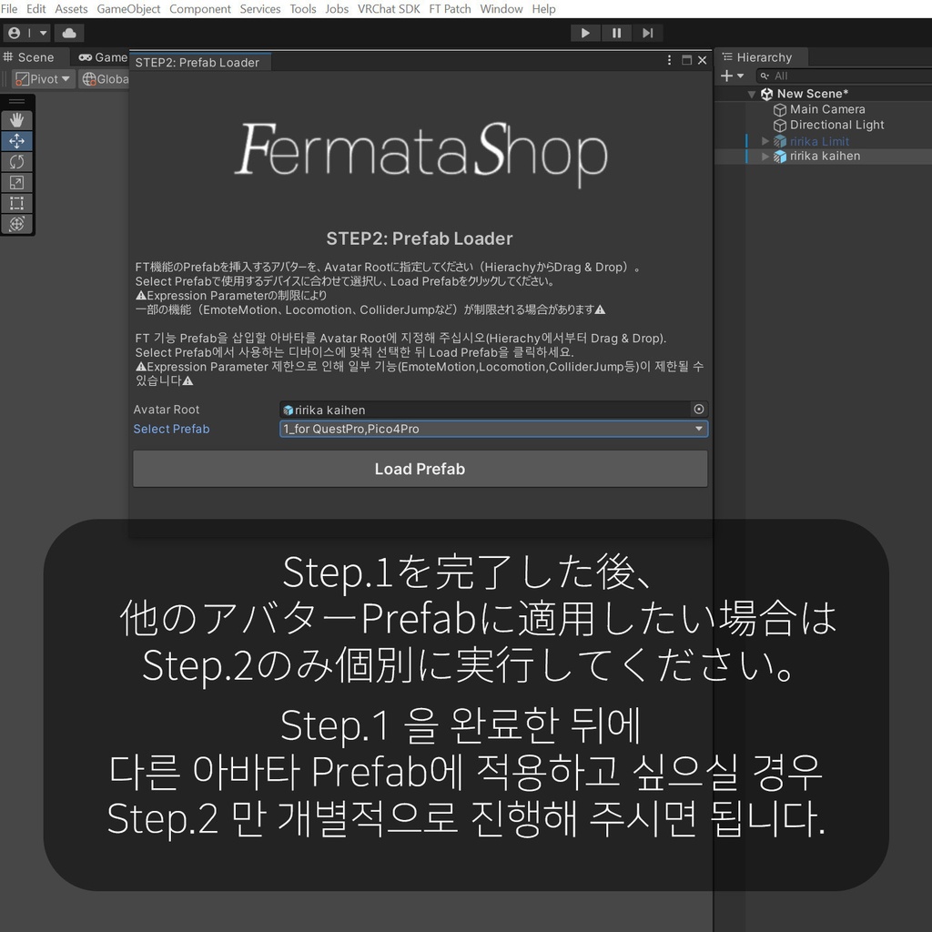This screenshot has width=932, height=932.
Task: Switch to the Scene tab
Action: click(31, 56)
